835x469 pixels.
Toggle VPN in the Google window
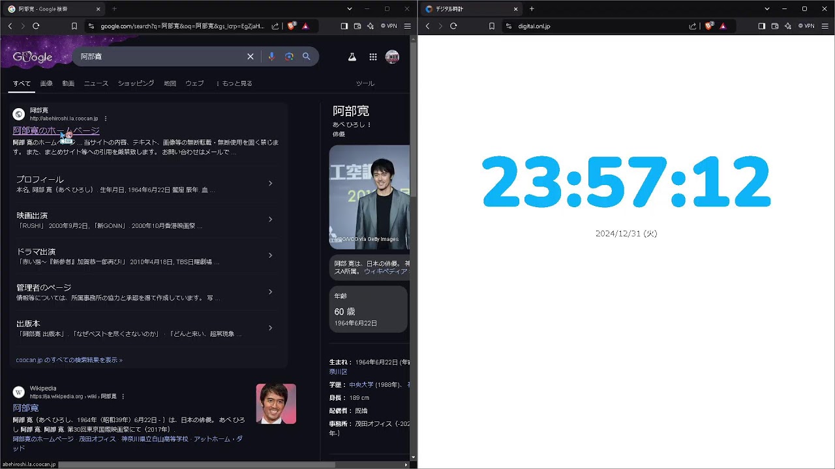click(387, 26)
